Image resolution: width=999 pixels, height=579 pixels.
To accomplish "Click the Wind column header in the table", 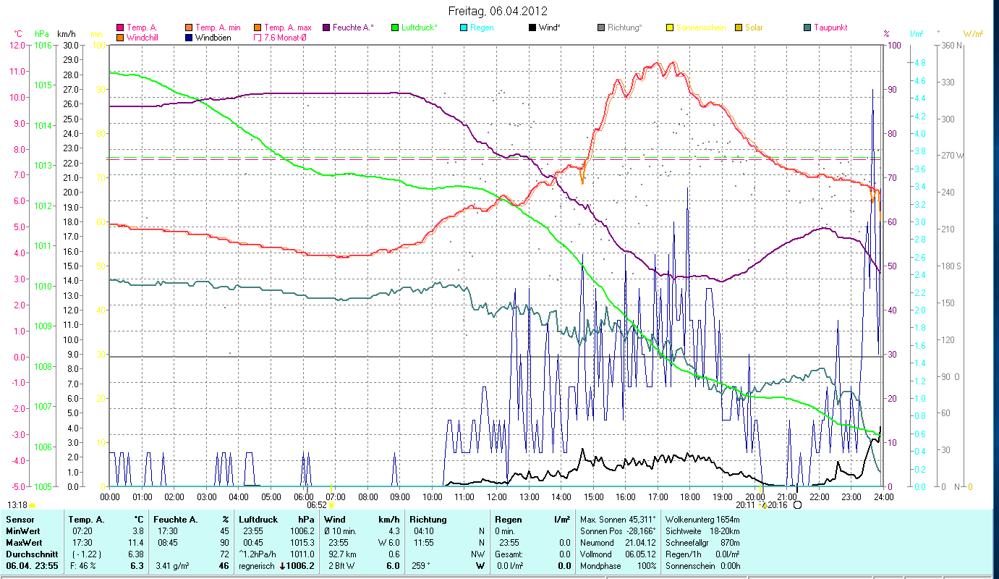I will (x=335, y=520).
